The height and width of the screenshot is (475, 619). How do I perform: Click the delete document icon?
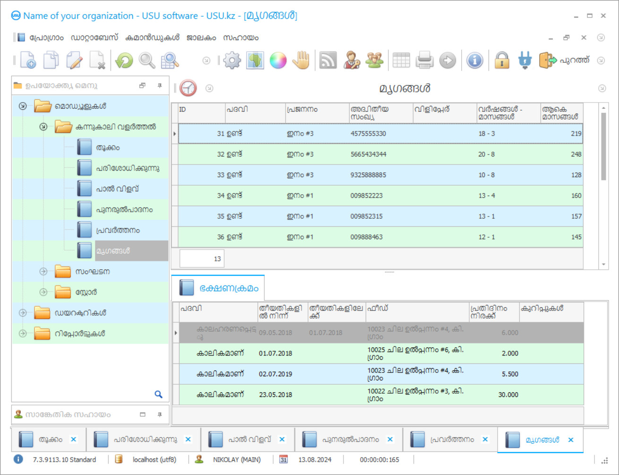click(97, 60)
